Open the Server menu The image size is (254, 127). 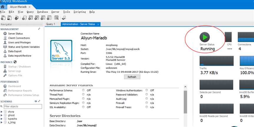pyautogui.click(x=55, y=12)
